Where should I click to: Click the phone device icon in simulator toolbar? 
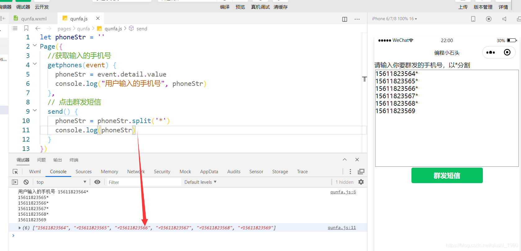click(x=473, y=19)
